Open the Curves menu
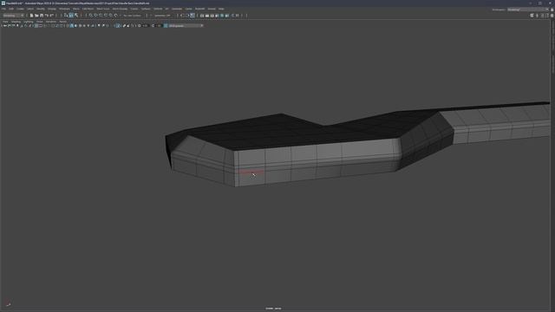555x312 pixels. 134,9
